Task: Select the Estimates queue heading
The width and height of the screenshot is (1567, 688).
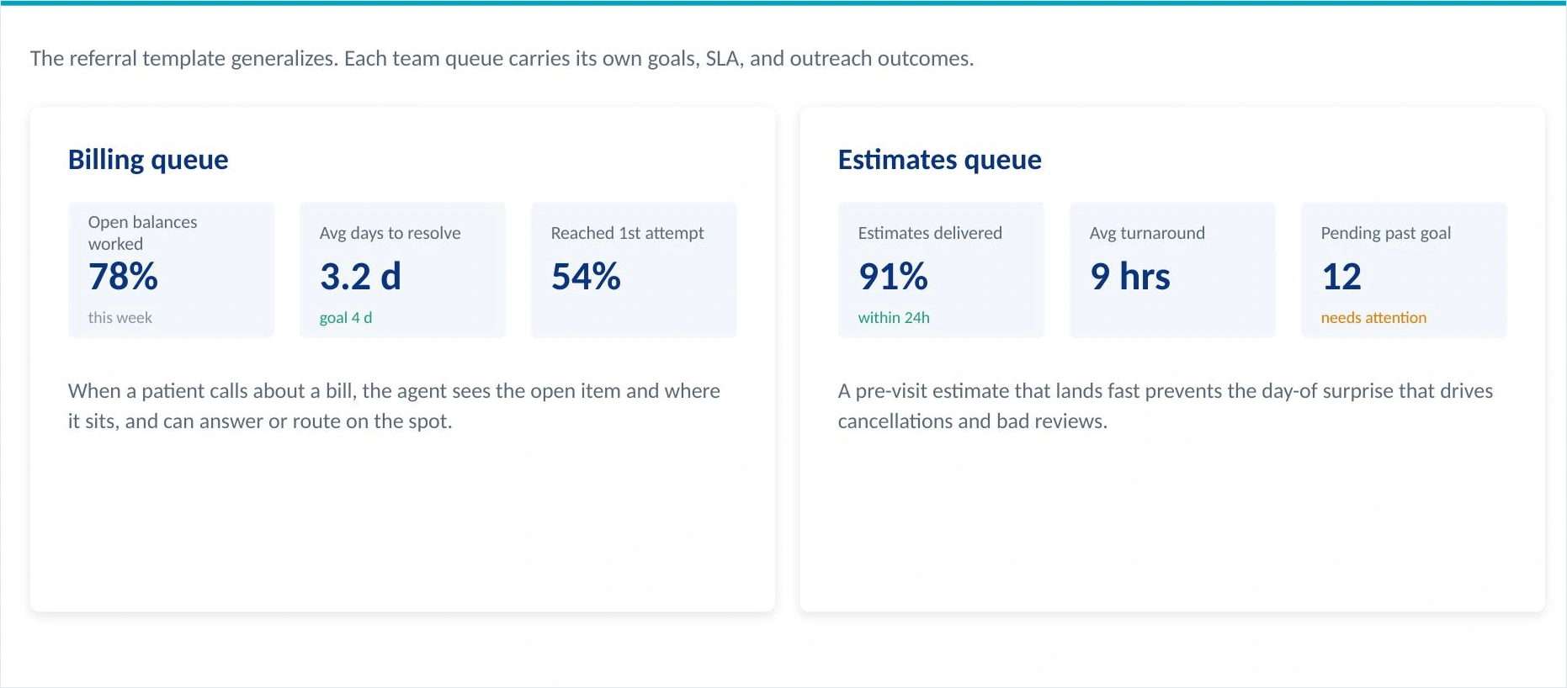Action: 939,160
